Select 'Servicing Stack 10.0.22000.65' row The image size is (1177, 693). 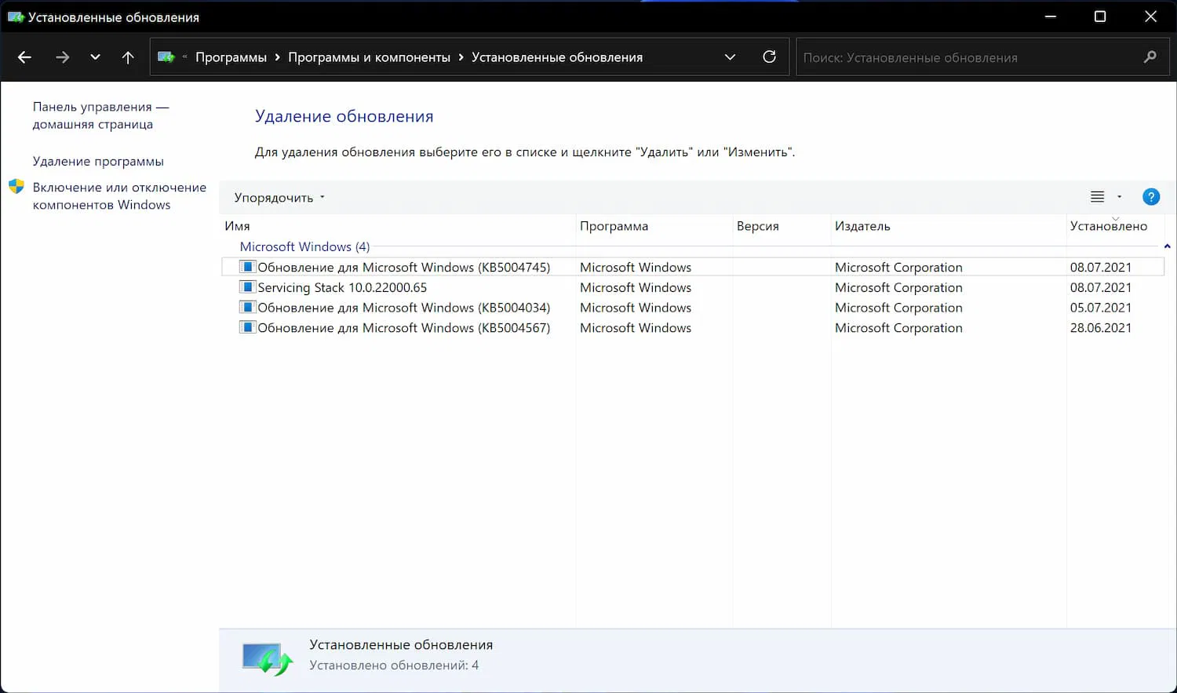[692, 287]
